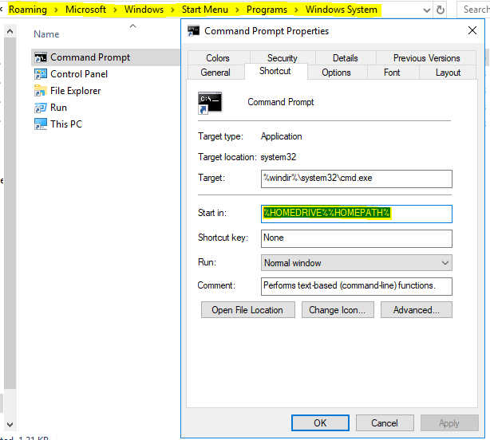The image size is (490, 440).
Task: Close the Command Prompt Properties dialog
Action: tap(472, 30)
